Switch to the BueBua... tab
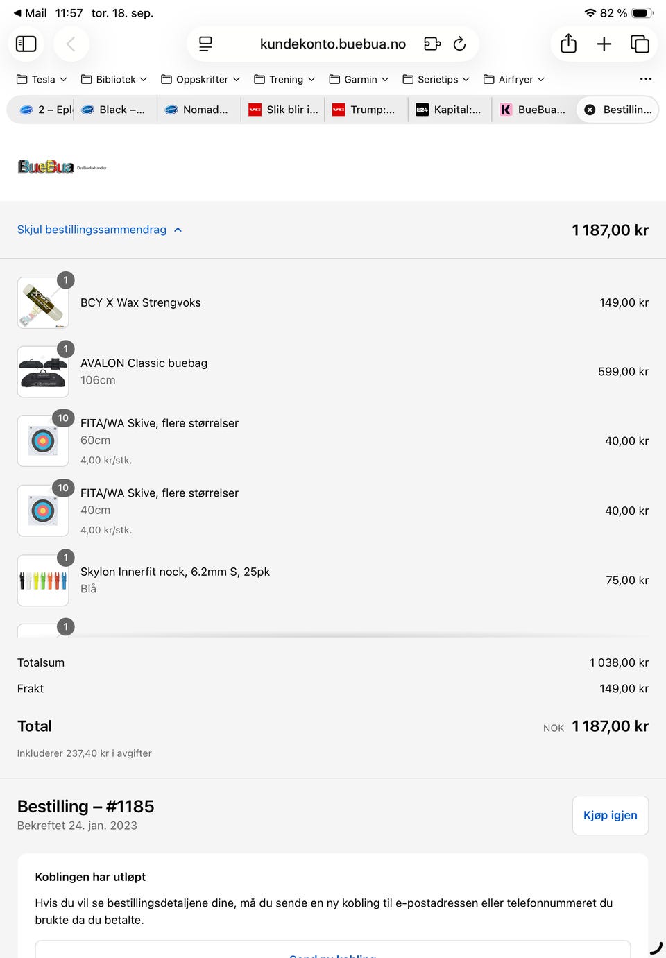 (x=533, y=110)
